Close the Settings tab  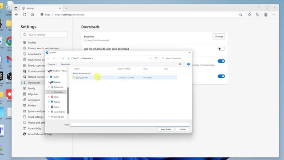click(60, 8)
